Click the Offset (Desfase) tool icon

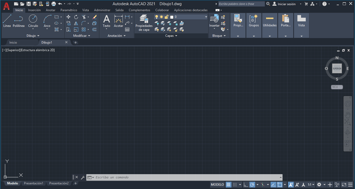tap(94, 29)
